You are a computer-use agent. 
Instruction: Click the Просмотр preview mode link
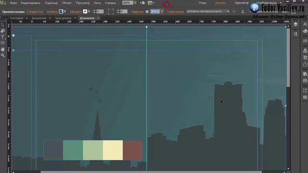click(242, 3)
